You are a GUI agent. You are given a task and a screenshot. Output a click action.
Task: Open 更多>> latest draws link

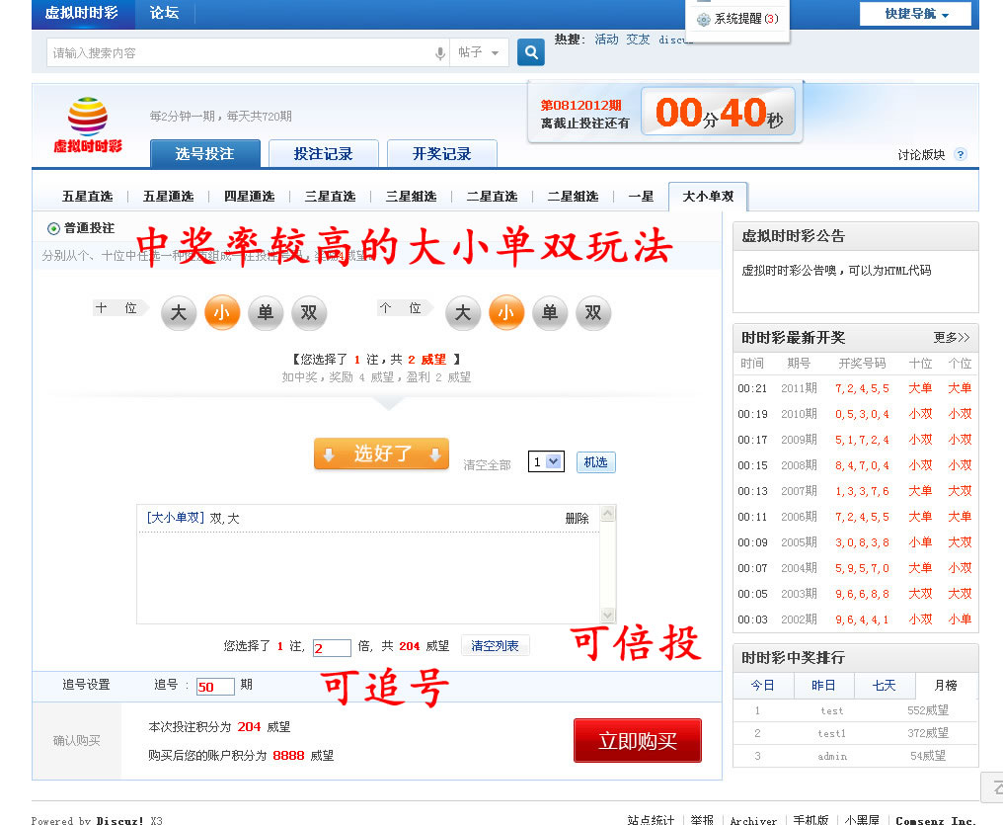tap(952, 337)
